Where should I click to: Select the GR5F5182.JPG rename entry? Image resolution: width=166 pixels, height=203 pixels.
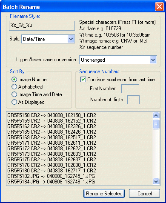(x=51, y=176)
